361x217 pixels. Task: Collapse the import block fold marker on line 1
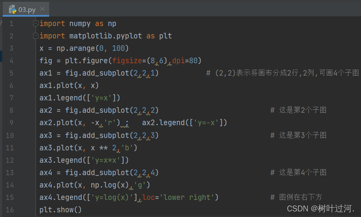[36, 23]
